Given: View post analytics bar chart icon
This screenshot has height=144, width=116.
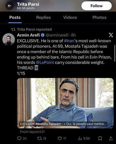Looking at the screenshot, I should click(x=80, y=138).
